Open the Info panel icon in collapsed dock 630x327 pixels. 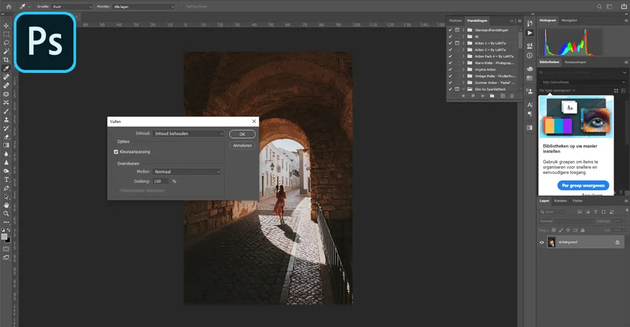pos(530,56)
